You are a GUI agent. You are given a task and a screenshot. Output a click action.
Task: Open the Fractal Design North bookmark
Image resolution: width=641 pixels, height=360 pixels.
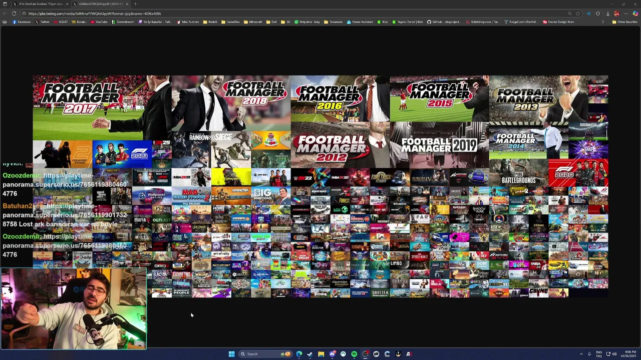coord(559,22)
